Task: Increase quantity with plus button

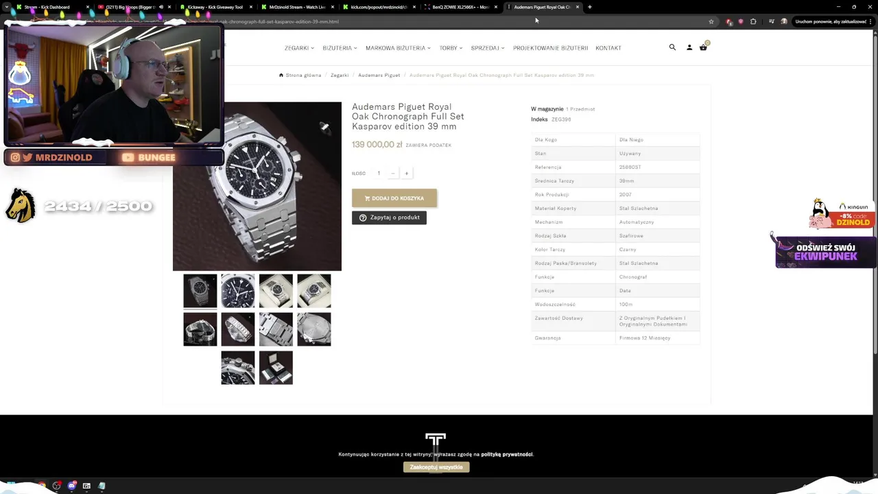Action: [406, 174]
